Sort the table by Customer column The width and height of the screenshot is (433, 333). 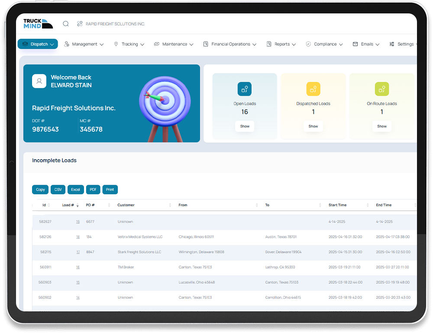point(126,205)
